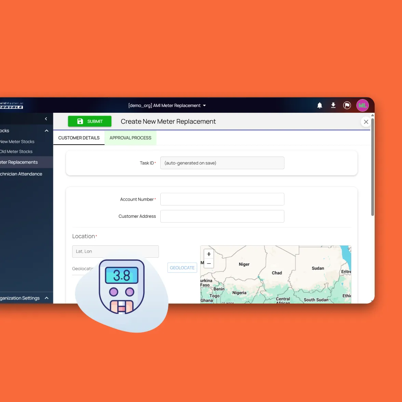Open the ML user avatar menu
This screenshot has width=402, height=402.
362,105
